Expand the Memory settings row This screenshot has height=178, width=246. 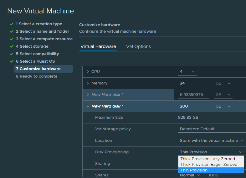tap(88, 83)
